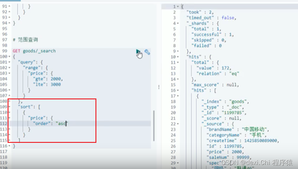Click "brandName" : "中国移动" in the response
This screenshot has height=169, width=298.
238,130
